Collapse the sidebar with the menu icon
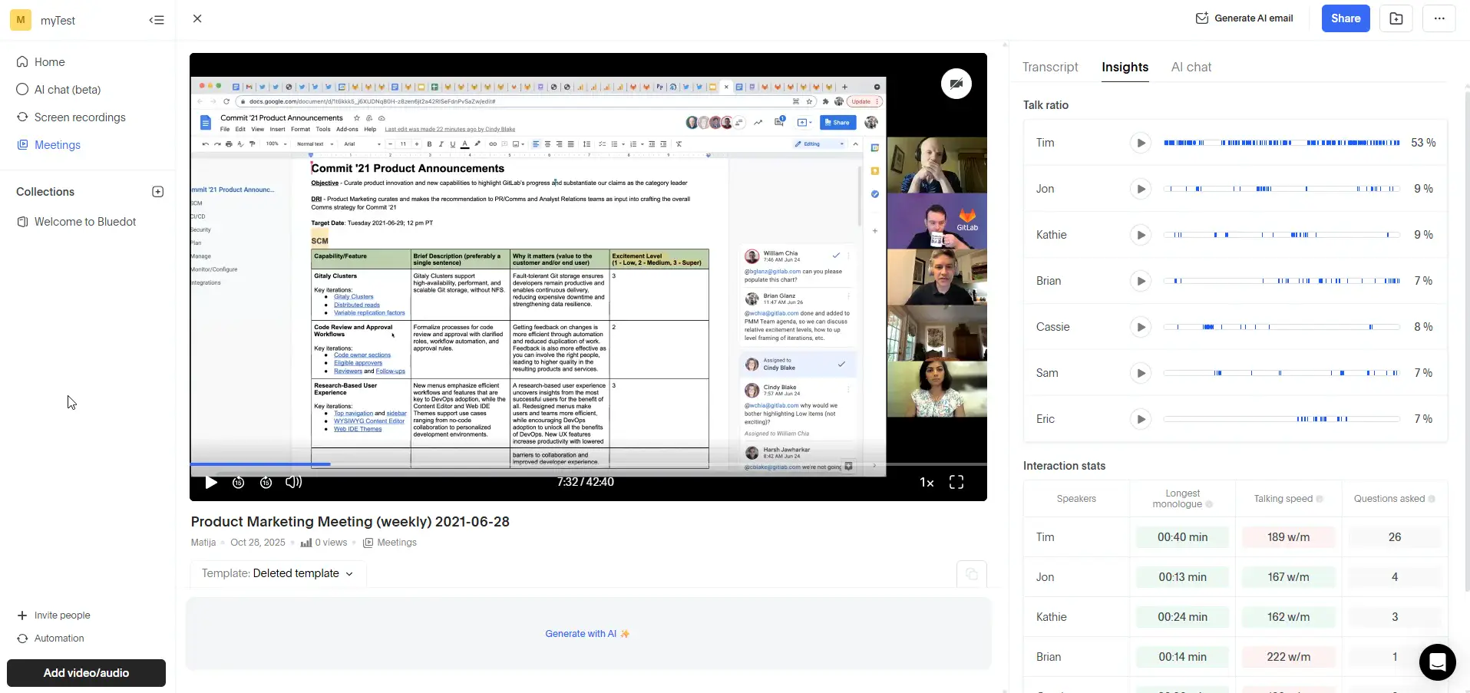Viewport: 1470px width, 693px height. [157, 20]
